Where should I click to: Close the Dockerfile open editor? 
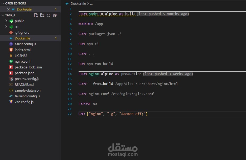click(8, 9)
